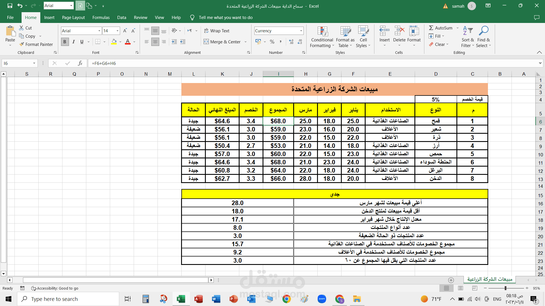Viewport: 545px width, 306px height.
Task: Toggle Italic formatting
Action: pyautogui.click(x=74, y=42)
